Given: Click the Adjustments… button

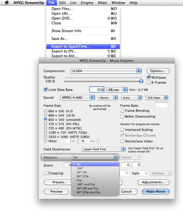Looking at the screenshot, I should (x=154, y=182).
